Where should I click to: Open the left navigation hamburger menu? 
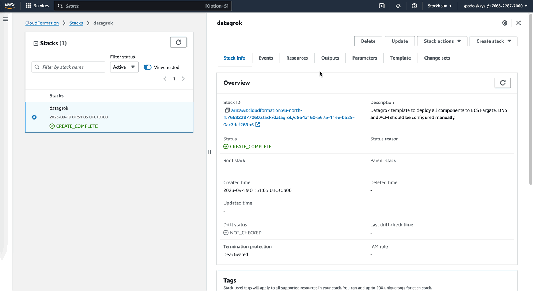[5, 19]
